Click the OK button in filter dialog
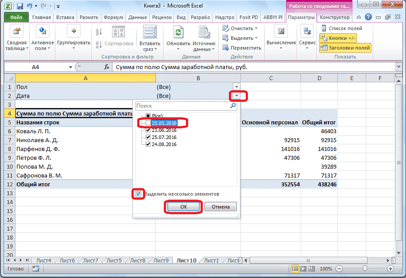The height and width of the screenshot is (278, 406). (x=183, y=206)
